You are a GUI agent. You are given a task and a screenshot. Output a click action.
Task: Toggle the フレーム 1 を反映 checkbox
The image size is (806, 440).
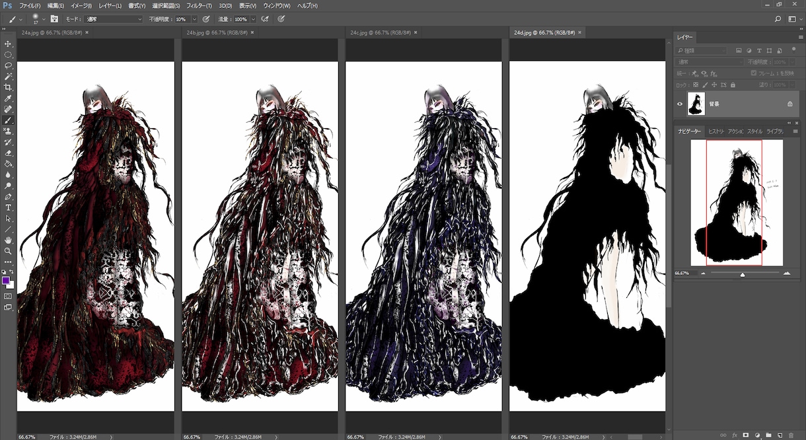tap(752, 73)
